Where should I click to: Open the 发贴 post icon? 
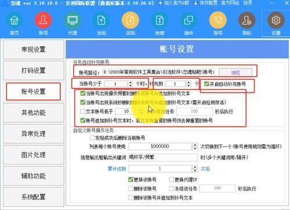pyautogui.click(x=101, y=20)
